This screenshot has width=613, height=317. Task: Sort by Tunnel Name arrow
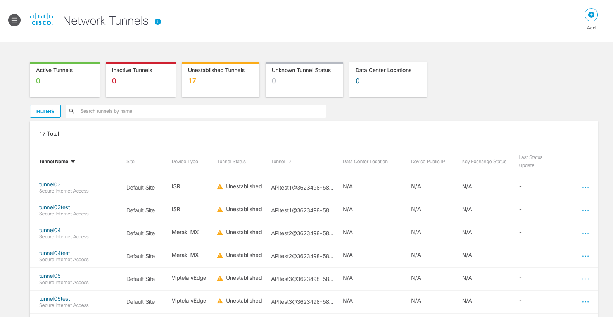(x=73, y=162)
